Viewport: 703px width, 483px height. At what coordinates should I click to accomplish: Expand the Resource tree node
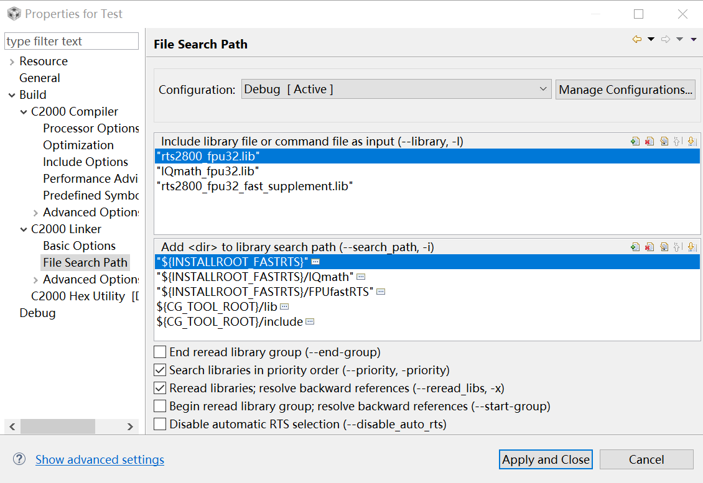(x=12, y=62)
